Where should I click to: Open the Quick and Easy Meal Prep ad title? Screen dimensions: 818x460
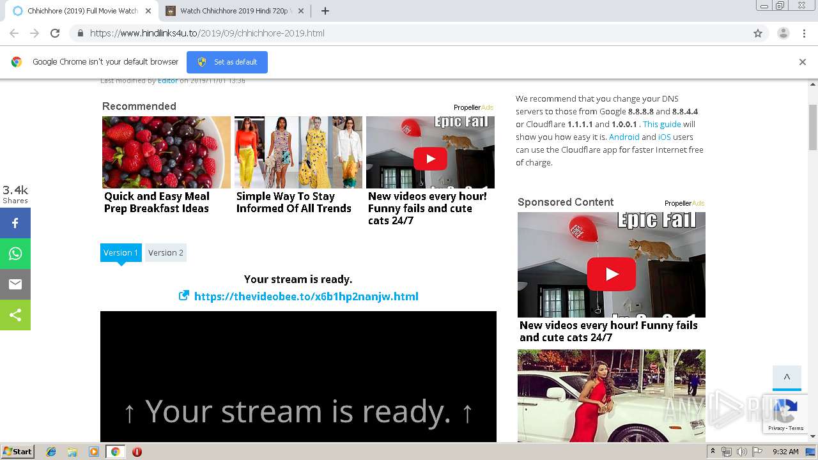click(x=157, y=202)
